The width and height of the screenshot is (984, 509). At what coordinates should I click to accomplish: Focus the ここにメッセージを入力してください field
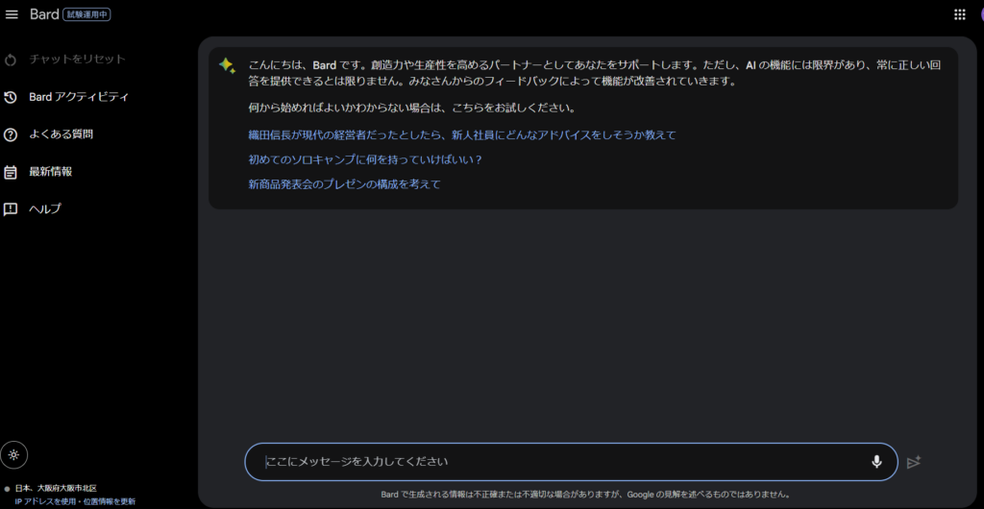[x=571, y=462]
